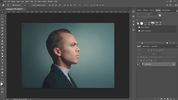
Task: Create a new layer from Layers footer
Action: coord(171,99)
